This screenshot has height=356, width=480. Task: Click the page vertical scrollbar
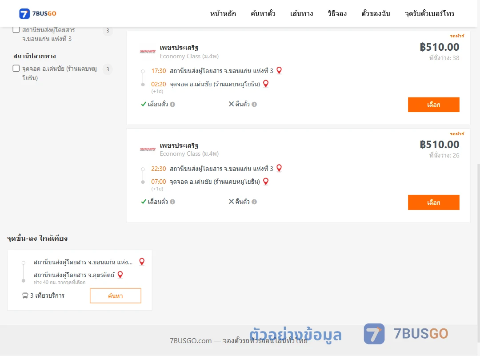coord(478,253)
